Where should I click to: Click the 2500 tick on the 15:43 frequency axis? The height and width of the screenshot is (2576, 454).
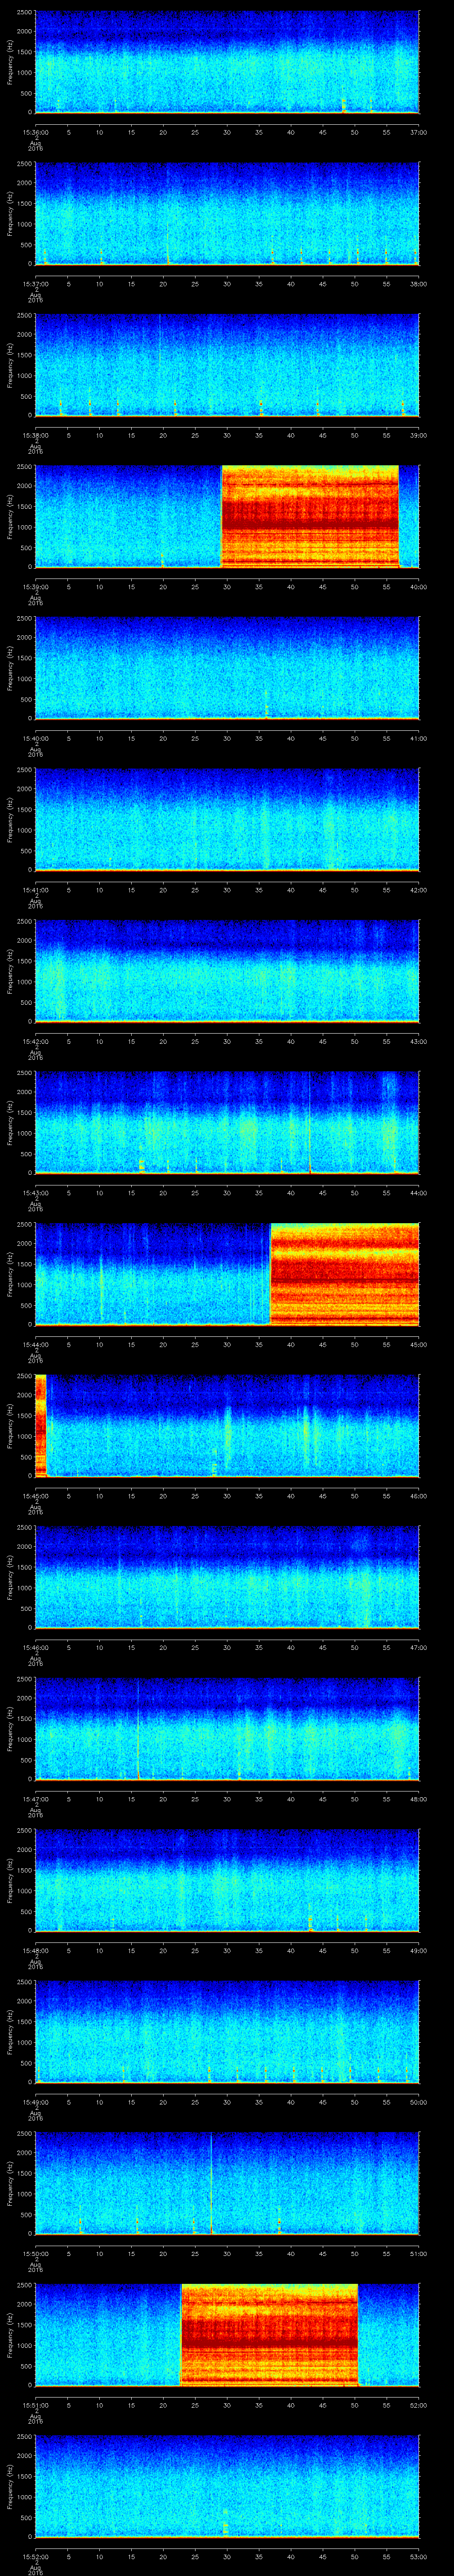coord(24,1073)
